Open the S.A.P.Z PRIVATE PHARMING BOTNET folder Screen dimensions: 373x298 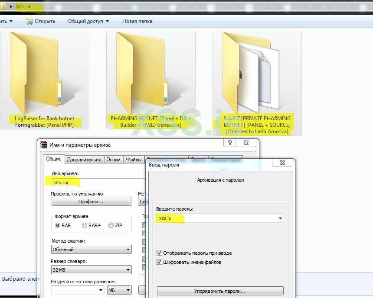257,83
